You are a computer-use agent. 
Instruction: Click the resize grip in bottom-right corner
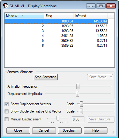(x=113, y=132)
